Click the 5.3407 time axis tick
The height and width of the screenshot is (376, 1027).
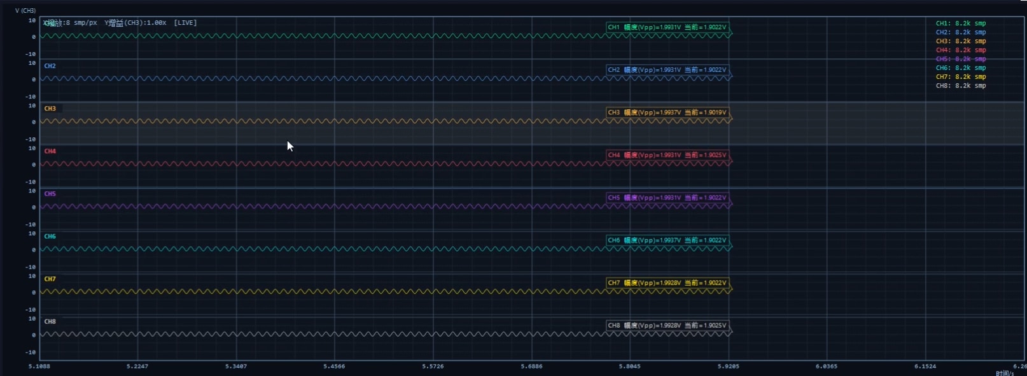tap(236, 366)
